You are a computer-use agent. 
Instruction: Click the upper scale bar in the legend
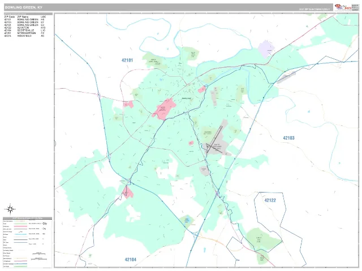(39, 253)
